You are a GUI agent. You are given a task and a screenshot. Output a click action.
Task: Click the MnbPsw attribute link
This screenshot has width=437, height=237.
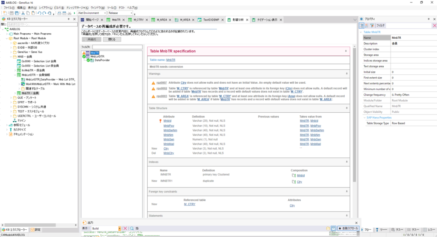169,126
